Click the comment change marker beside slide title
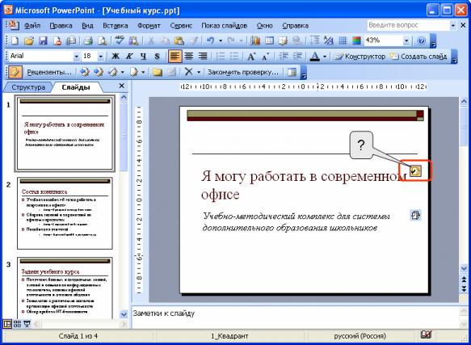Image resolution: width=471 pixels, height=345 pixels. coord(416,171)
